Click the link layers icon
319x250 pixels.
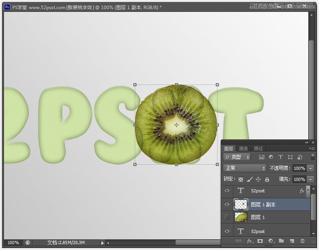click(238, 241)
